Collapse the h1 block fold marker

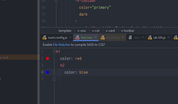click(54, 52)
